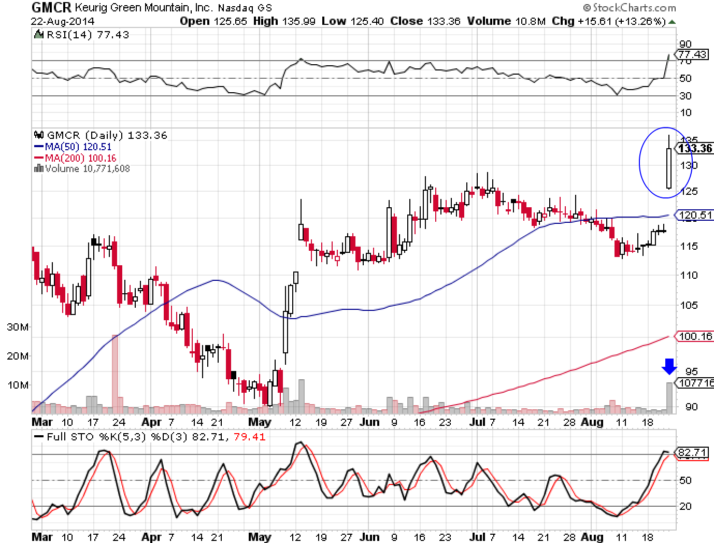Click the volume bars icon in the legend
The width and height of the screenshot is (714, 543).
[39, 168]
